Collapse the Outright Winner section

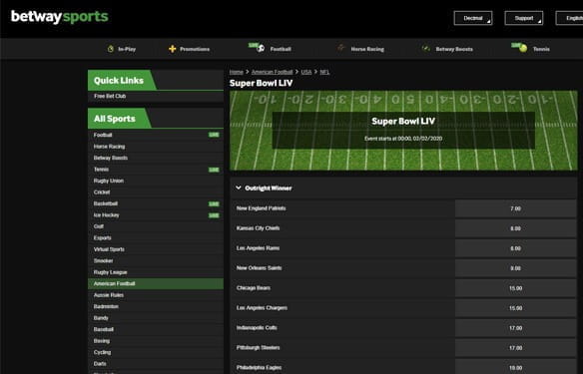pyautogui.click(x=239, y=187)
